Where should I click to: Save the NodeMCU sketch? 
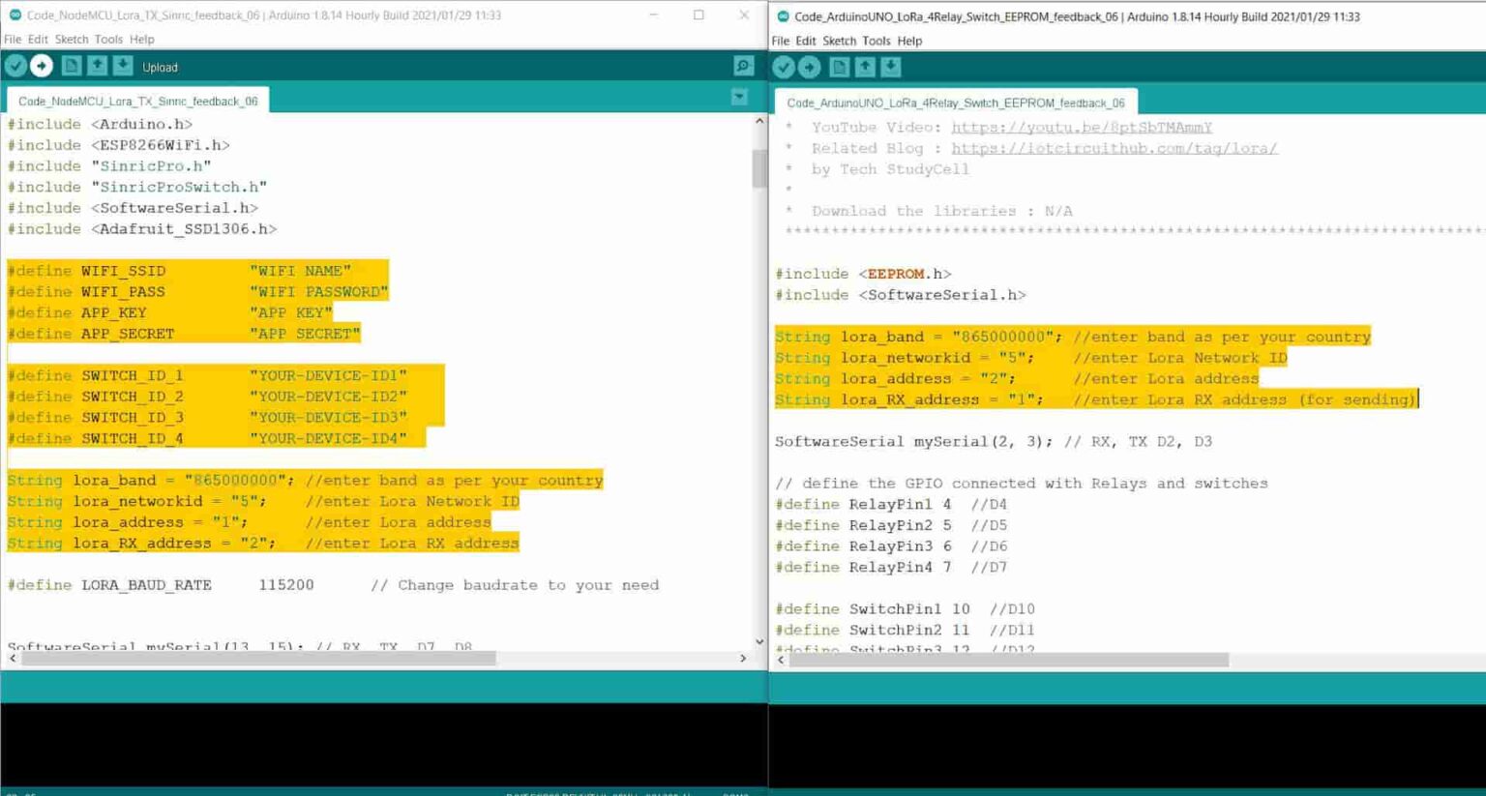coord(122,66)
